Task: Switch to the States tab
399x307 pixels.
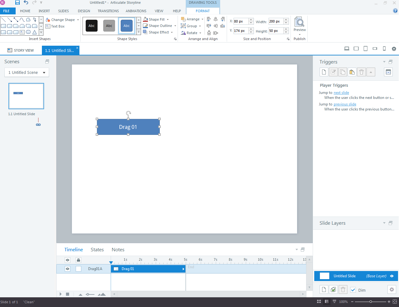Action: pyautogui.click(x=97, y=250)
